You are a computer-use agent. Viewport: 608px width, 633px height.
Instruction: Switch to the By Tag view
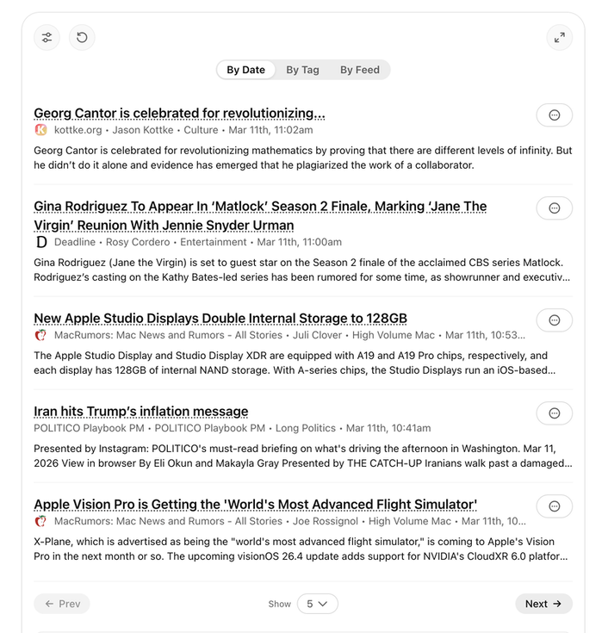[302, 70]
